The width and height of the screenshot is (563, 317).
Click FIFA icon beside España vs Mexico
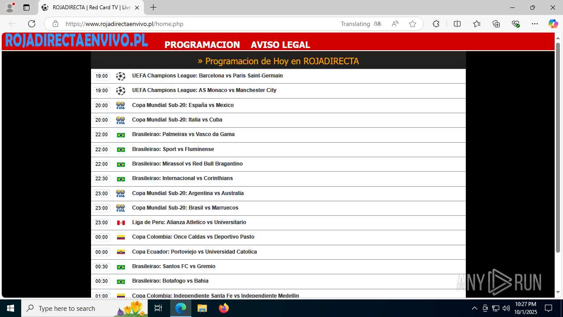tap(121, 106)
